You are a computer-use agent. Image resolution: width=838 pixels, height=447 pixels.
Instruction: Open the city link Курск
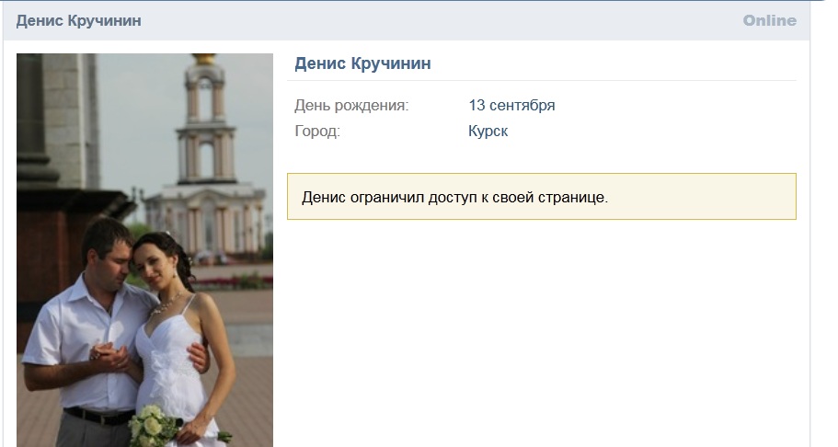[x=488, y=131]
